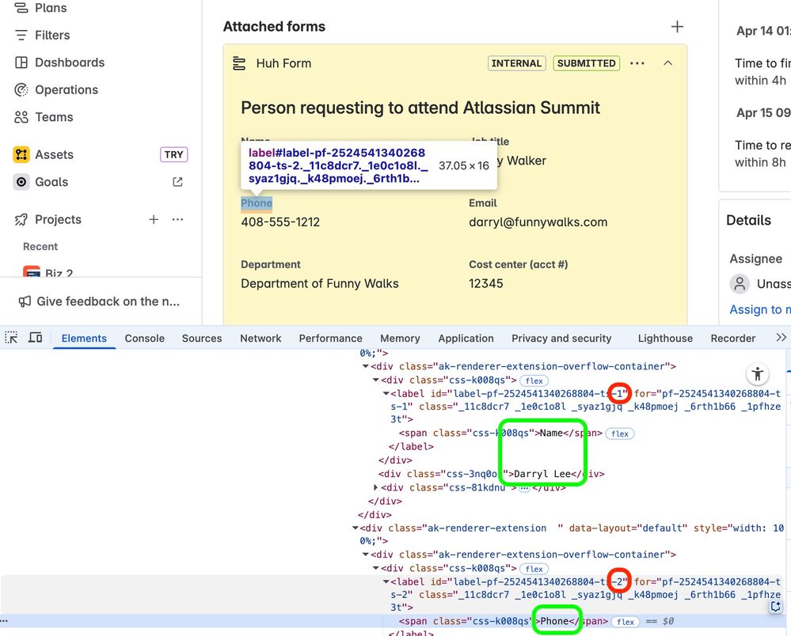Click the Huh Form icon

(x=239, y=63)
